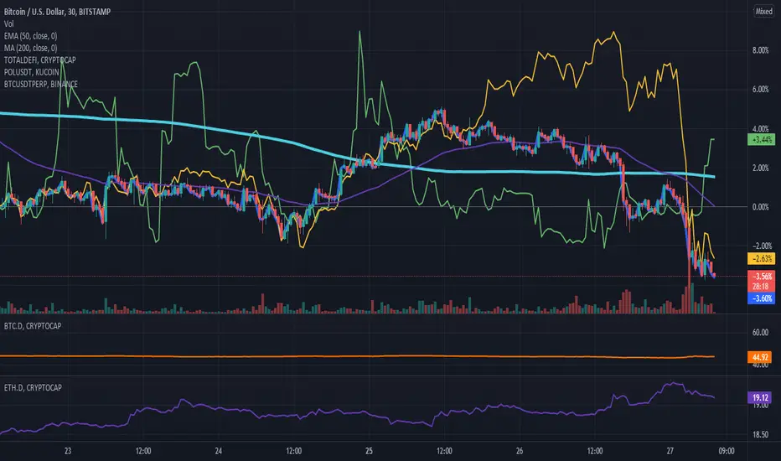Click the TOTALDEFI, CRYPTOCAP legend entry
Viewport: 781px width, 461px height.
pyautogui.click(x=40, y=60)
